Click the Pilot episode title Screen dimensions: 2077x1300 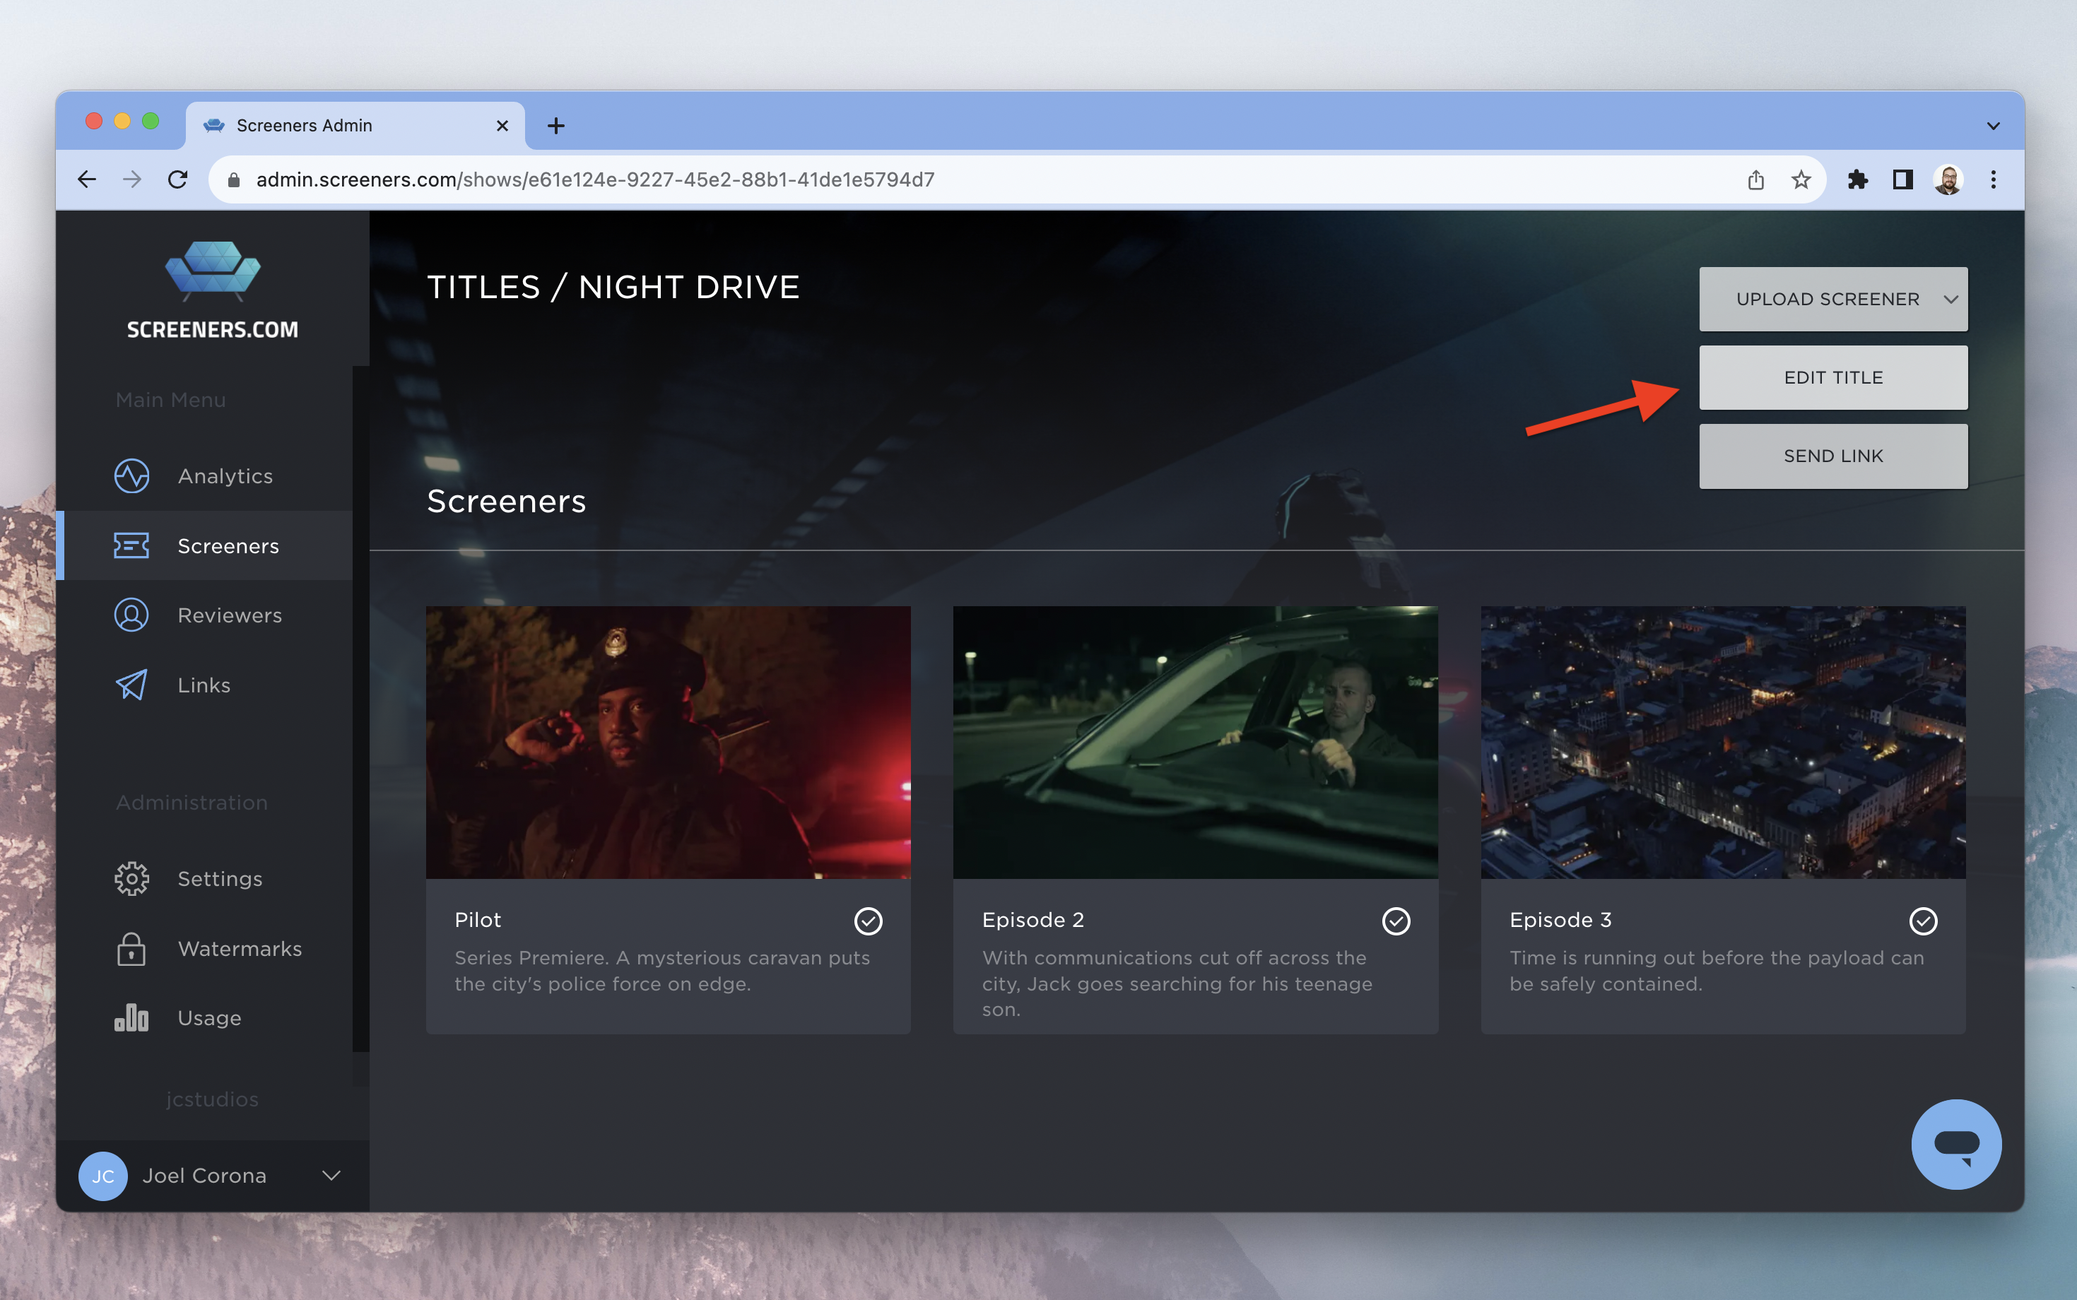tap(477, 920)
